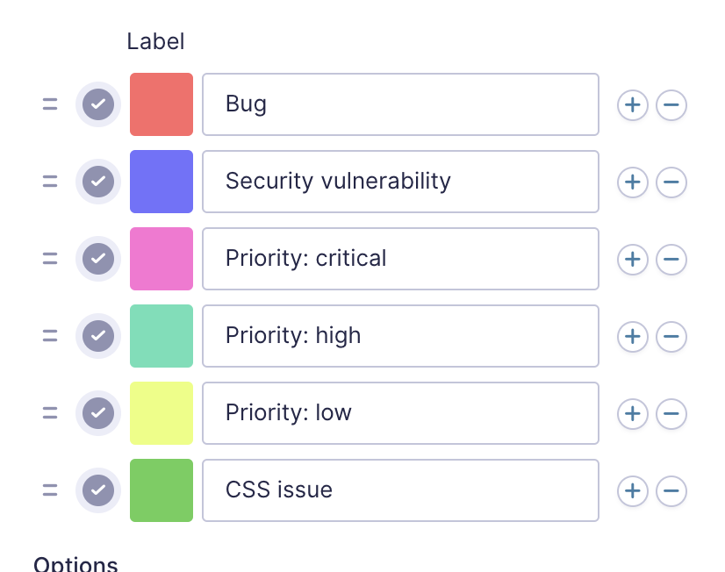Open the green swatch for CSS issue
Viewport: 725px width, 572px height.
pos(162,490)
